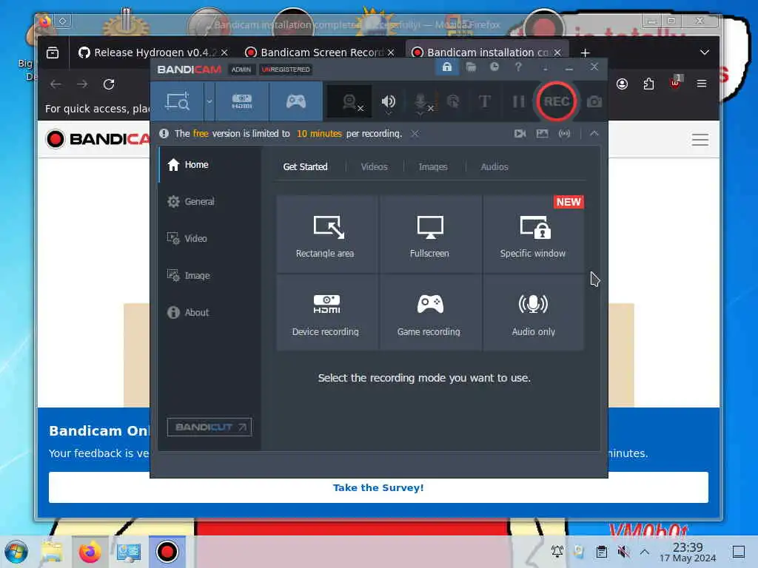This screenshot has width=758, height=568.
Task: Toggle the mouse cursor effect icon
Action: [453, 101]
